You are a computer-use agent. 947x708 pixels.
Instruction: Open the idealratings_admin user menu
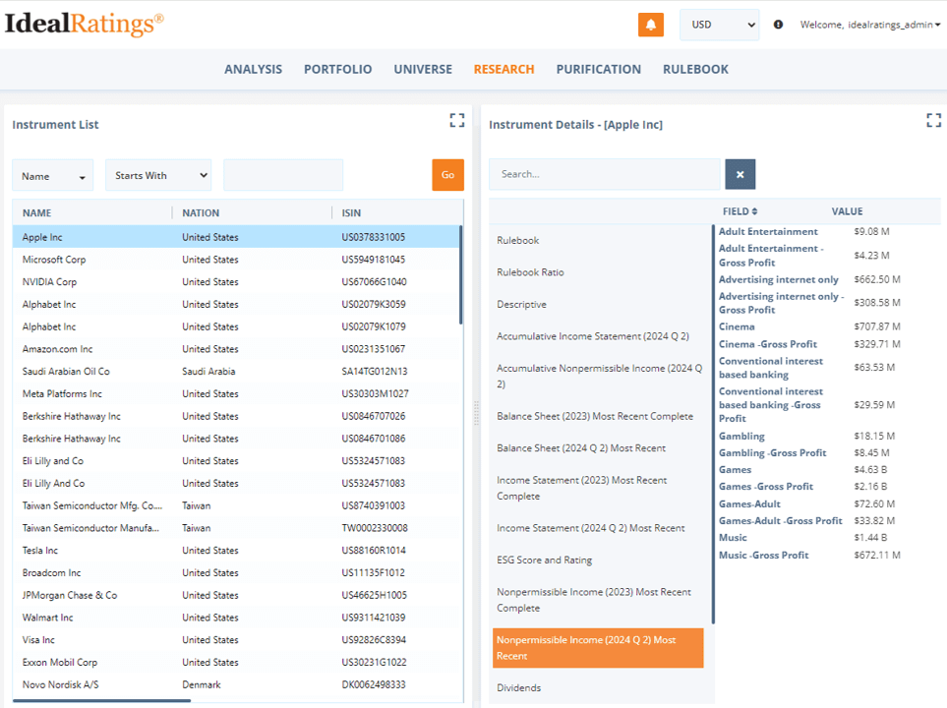869,25
